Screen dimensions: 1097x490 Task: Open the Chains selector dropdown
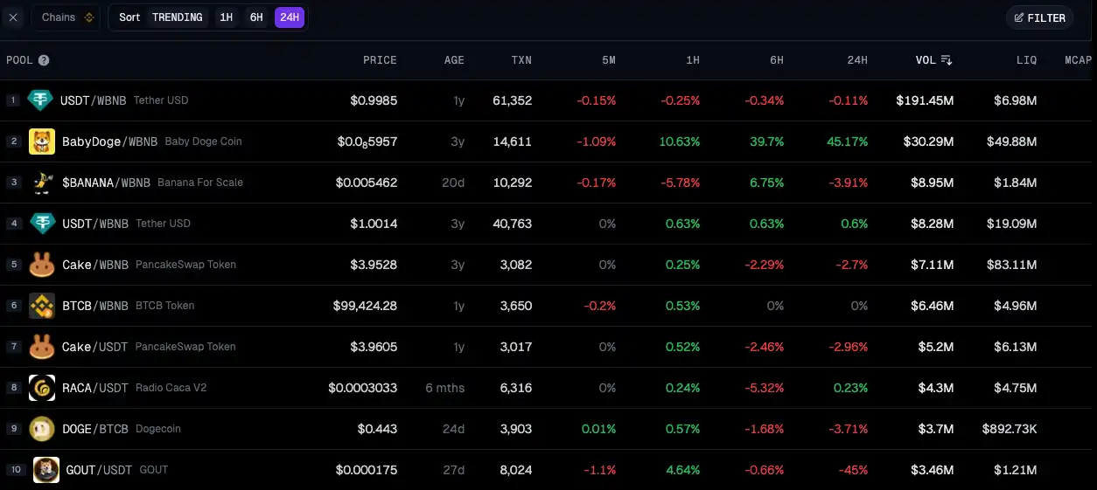(x=67, y=17)
